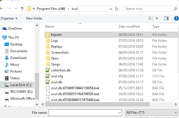Select the Screenshots folder
Viewport: 179px width, 118px height.
[111, 53]
